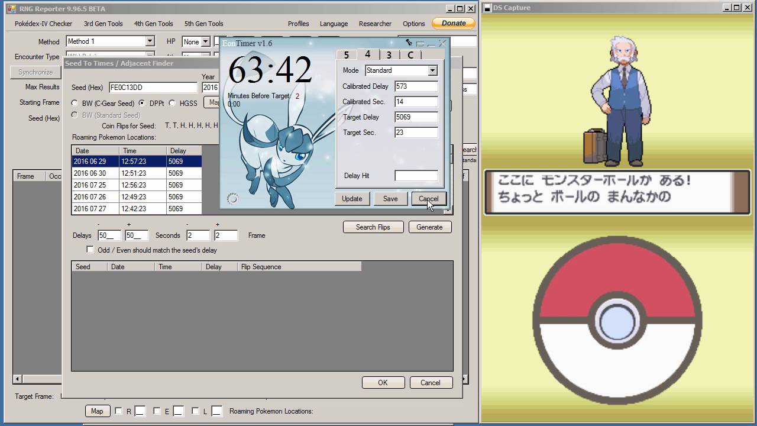Click the EonTimer pin-on-top icon
Viewport: 757px width, 426px height.
point(409,43)
